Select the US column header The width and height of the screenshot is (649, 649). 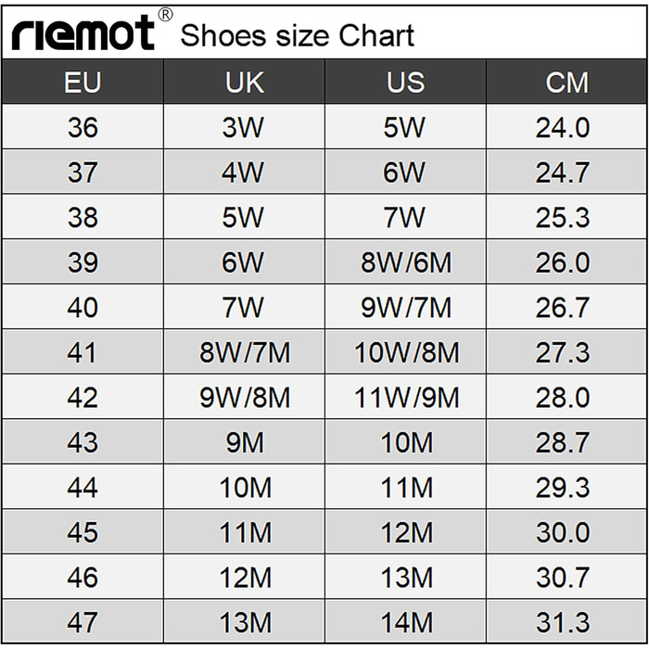coord(405,82)
